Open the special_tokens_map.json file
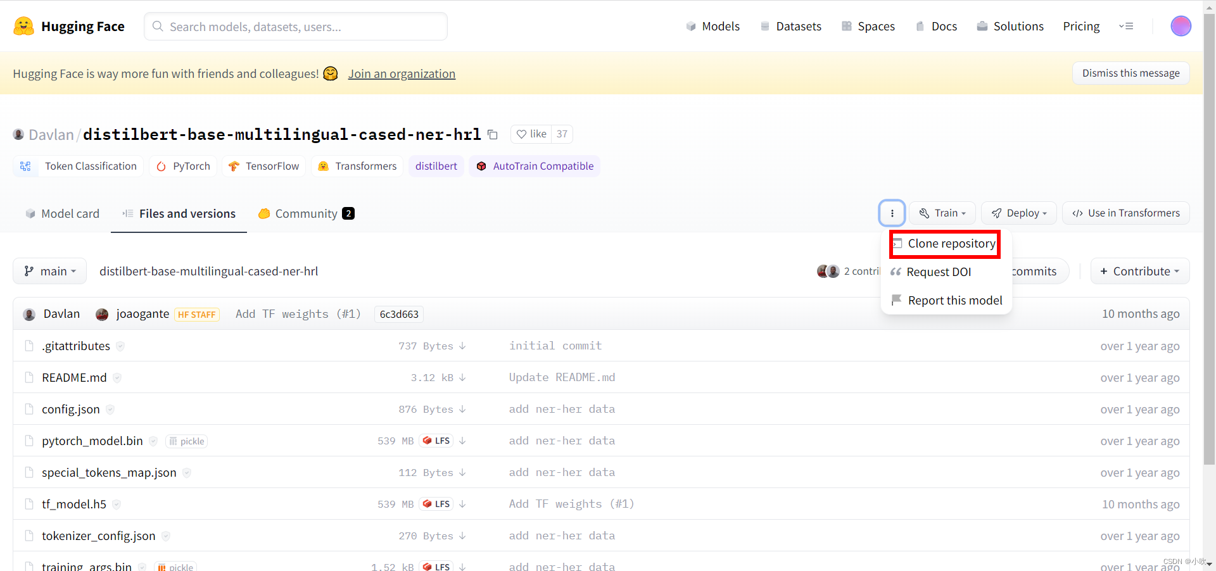Viewport: 1216px width, 571px height. coord(109,472)
